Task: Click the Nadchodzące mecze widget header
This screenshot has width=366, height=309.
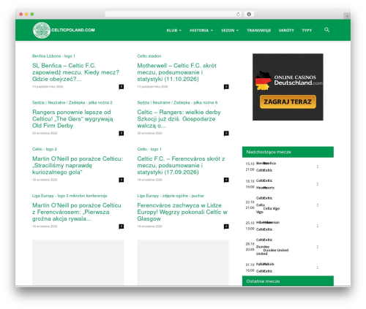Action: point(288,152)
